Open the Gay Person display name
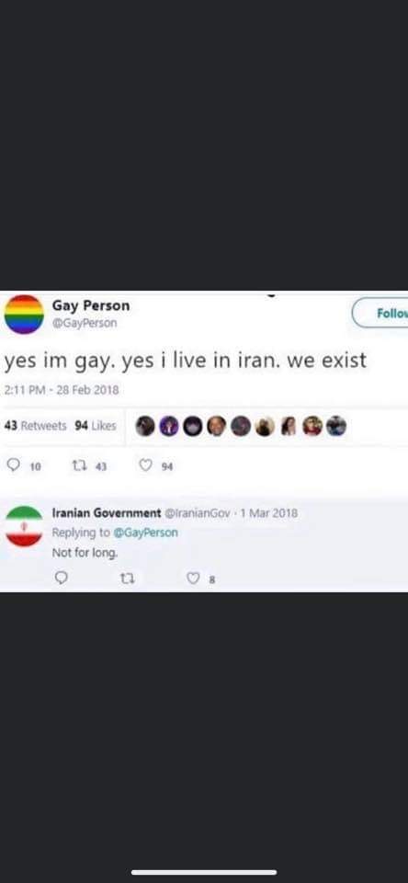Screen dimensions: 408x883 91,305
